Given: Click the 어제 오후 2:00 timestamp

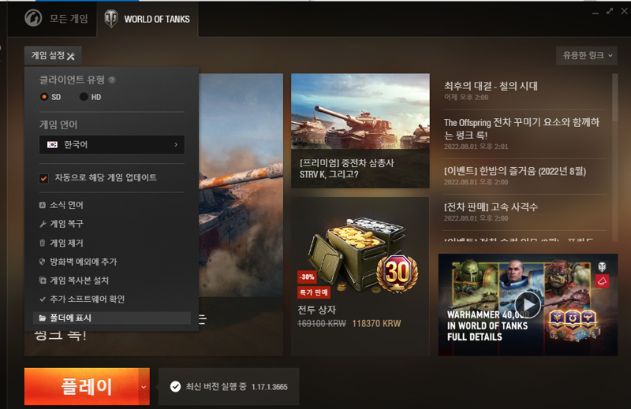Looking at the screenshot, I should pyautogui.click(x=466, y=97).
